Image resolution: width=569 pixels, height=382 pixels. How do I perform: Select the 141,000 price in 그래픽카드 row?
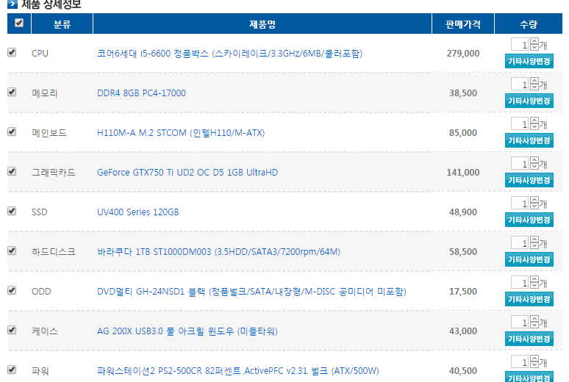tap(463, 173)
